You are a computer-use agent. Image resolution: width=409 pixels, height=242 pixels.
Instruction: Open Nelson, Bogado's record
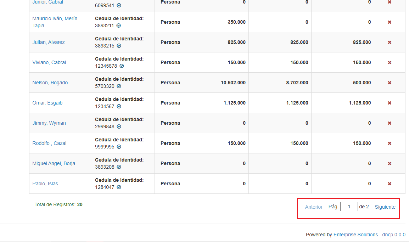click(x=50, y=83)
